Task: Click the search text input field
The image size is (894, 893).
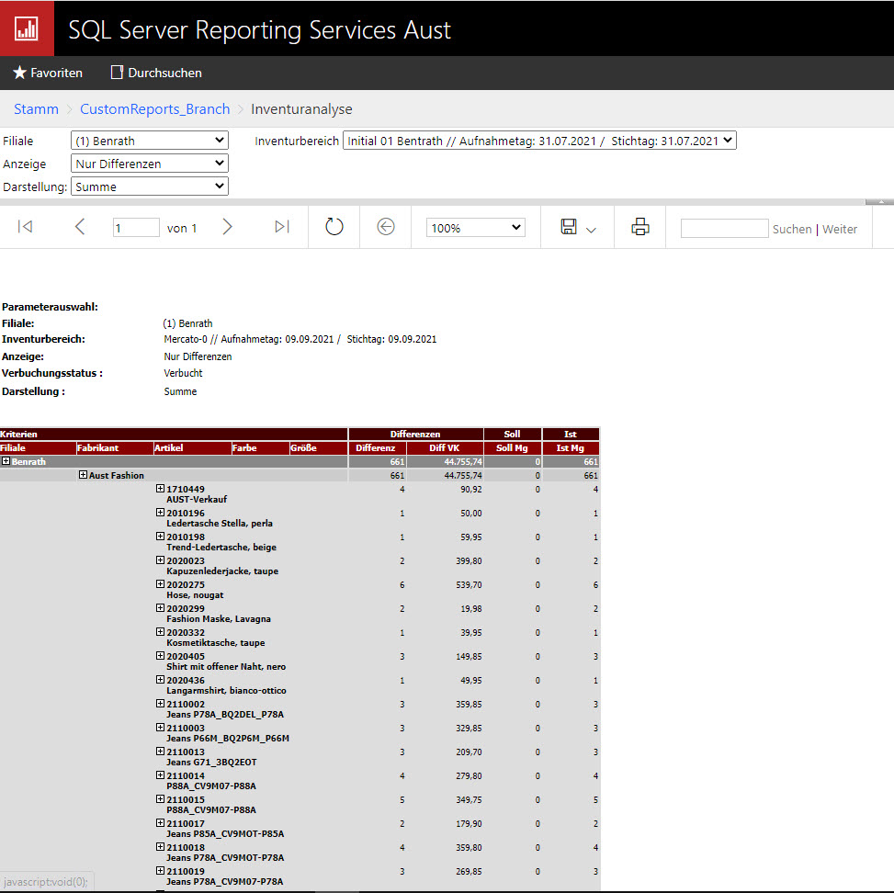Action: [x=724, y=229]
